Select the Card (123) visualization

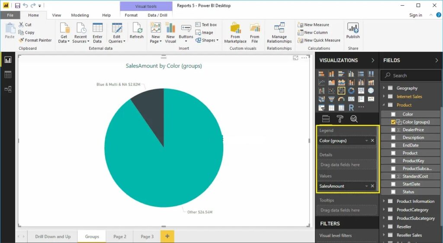click(351, 99)
